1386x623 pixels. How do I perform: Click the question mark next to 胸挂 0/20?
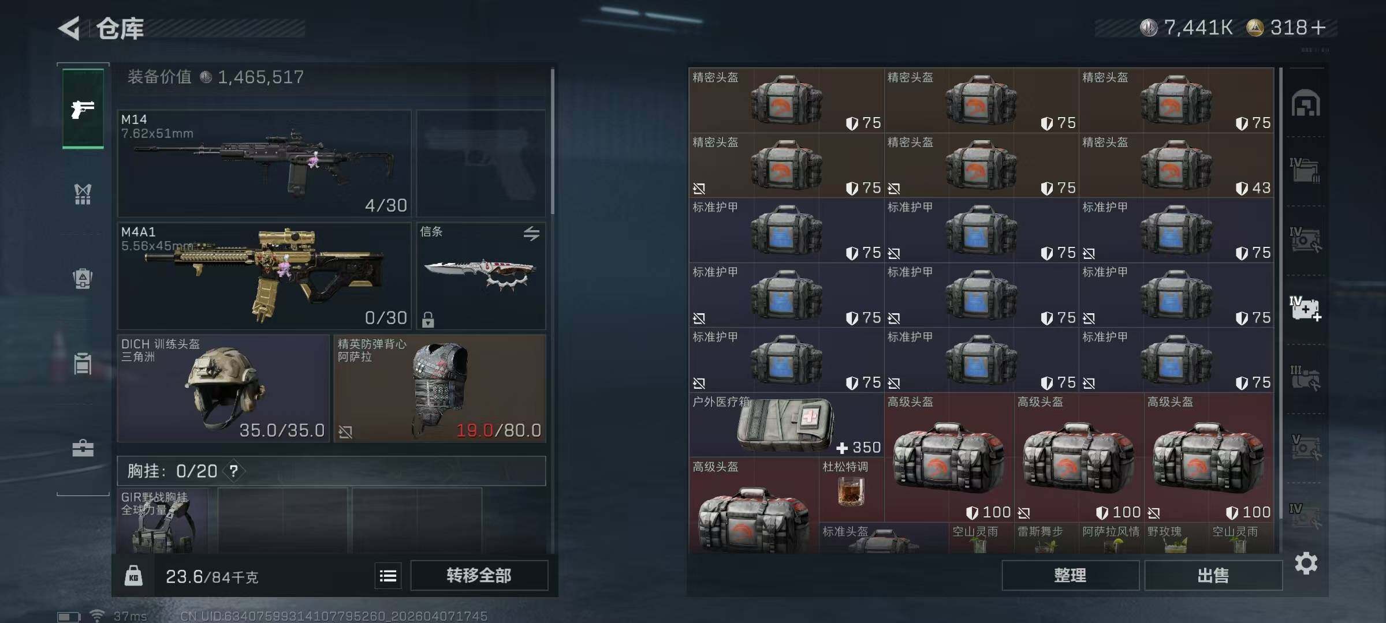coord(234,471)
